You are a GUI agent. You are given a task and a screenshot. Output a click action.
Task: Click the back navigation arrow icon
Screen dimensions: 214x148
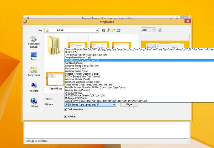103,30
